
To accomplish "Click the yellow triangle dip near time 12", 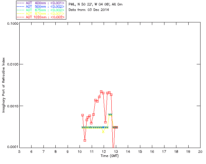I will pos(103,132).
